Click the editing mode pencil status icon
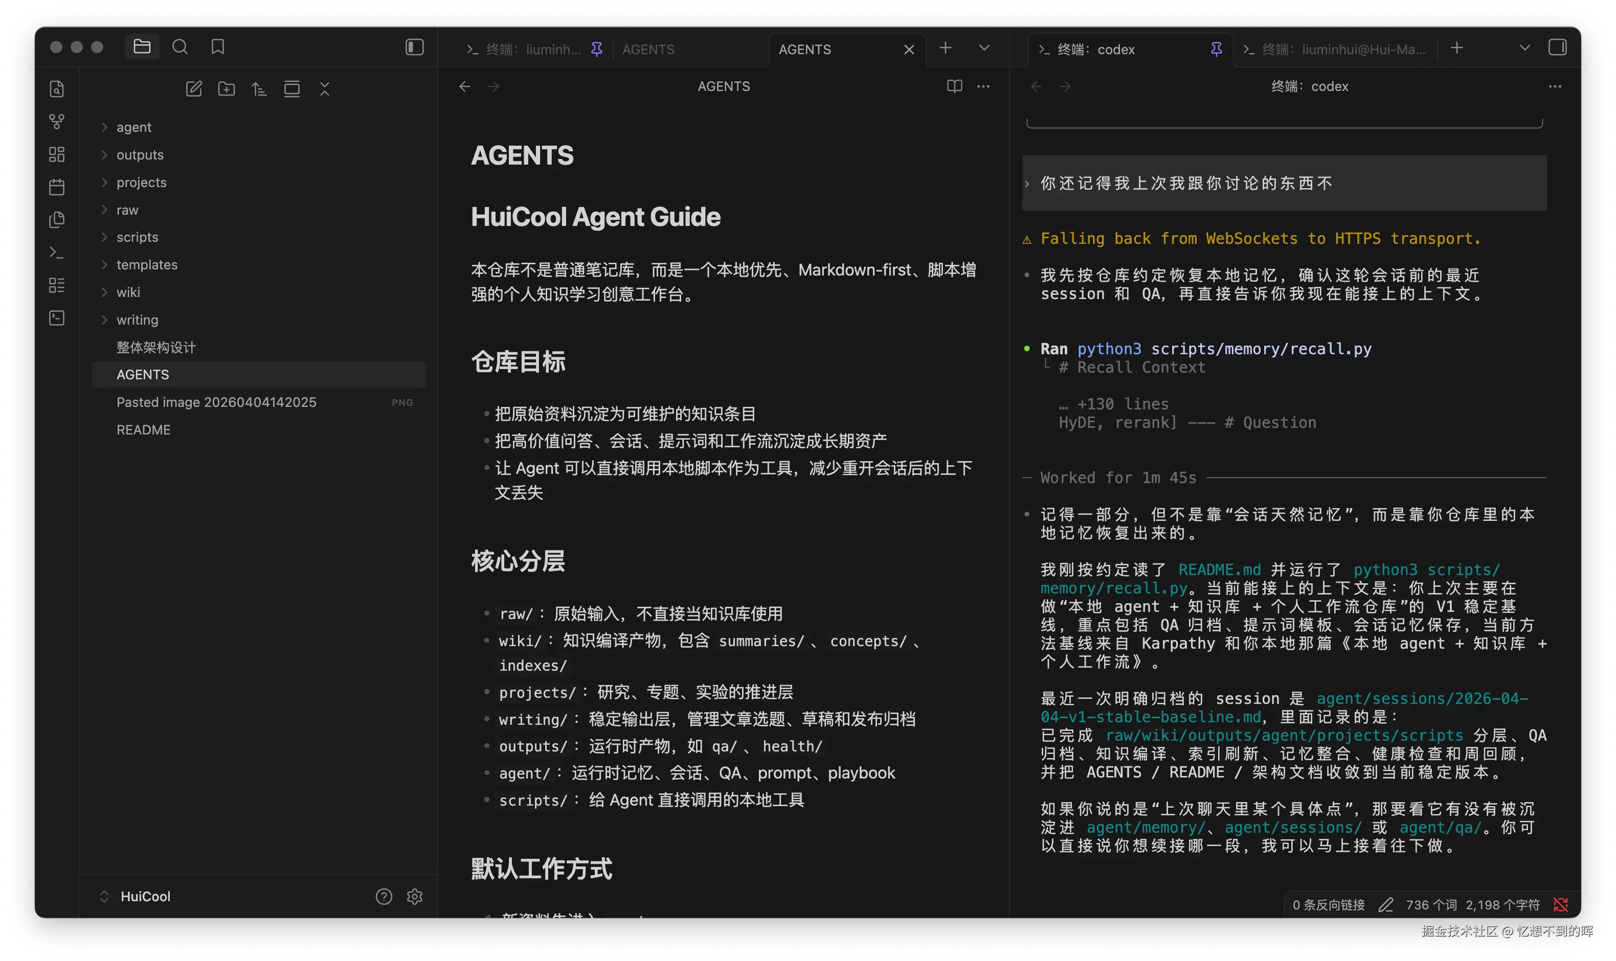This screenshot has width=1616, height=961. [1385, 905]
